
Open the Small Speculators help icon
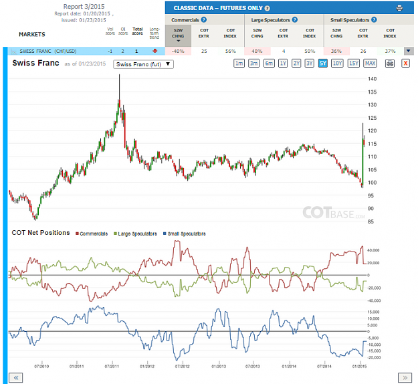point(374,19)
